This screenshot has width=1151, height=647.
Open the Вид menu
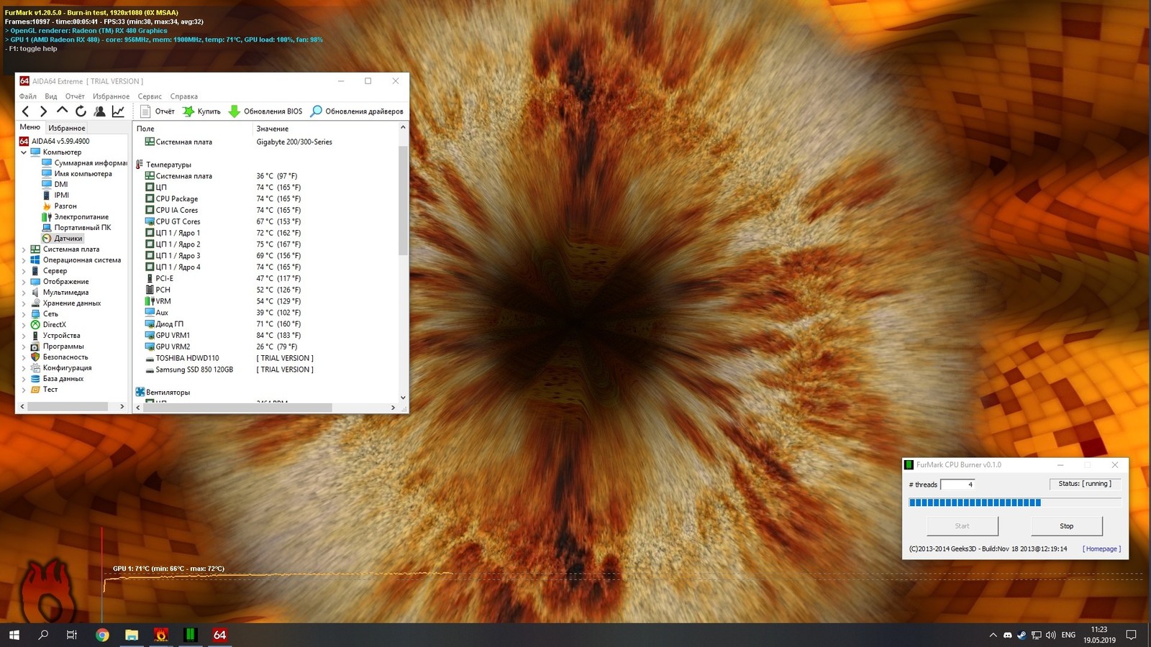coord(51,96)
